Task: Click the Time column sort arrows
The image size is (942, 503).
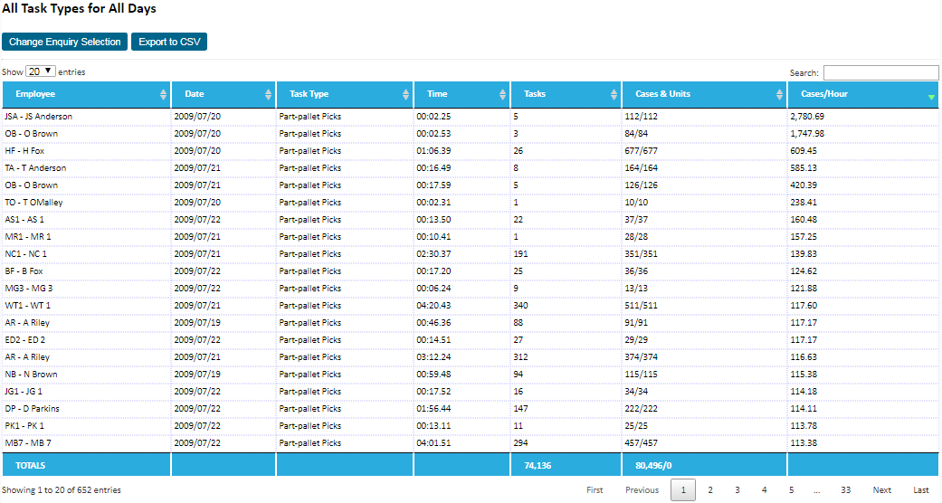Action: tap(502, 94)
